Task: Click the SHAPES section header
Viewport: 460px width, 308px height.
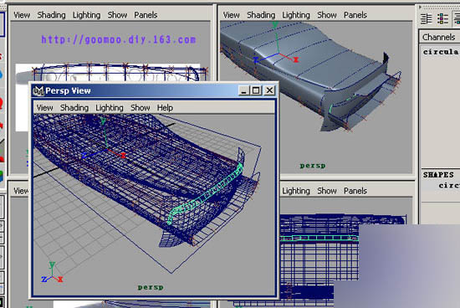Action: click(x=438, y=175)
